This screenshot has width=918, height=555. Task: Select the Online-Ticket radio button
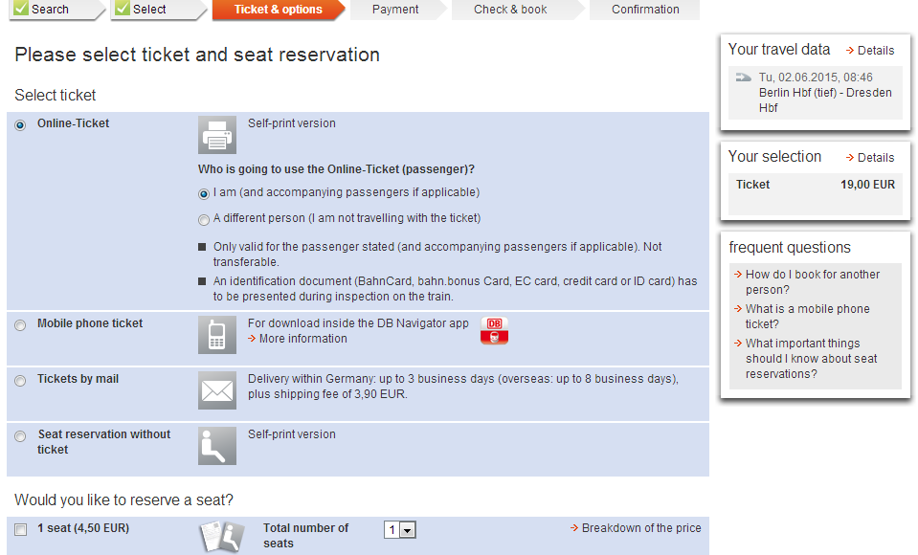coord(20,125)
